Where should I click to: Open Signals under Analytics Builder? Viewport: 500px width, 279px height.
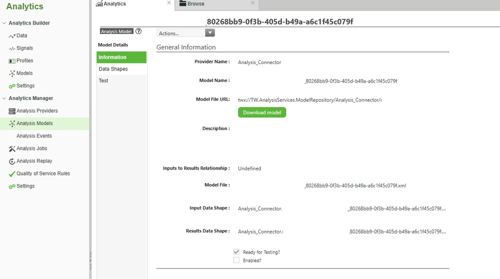point(25,48)
